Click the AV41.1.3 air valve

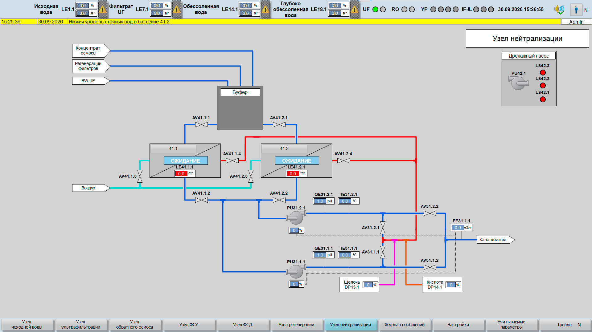tap(140, 176)
